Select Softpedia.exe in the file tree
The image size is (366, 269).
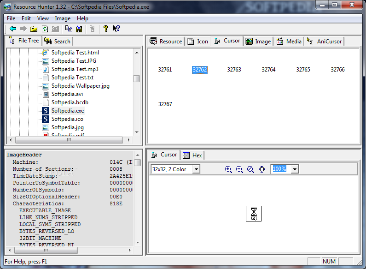(68, 111)
